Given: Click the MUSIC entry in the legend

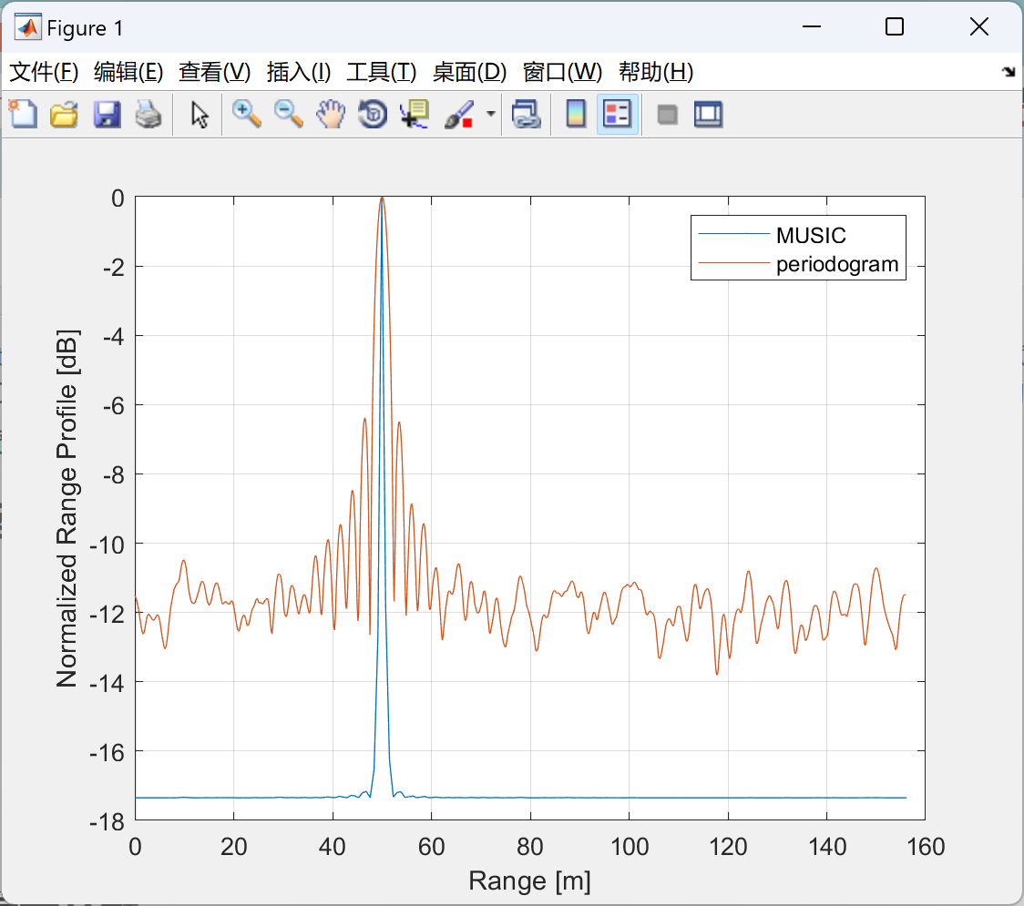Looking at the screenshot, I should click(x=811, y=235).
